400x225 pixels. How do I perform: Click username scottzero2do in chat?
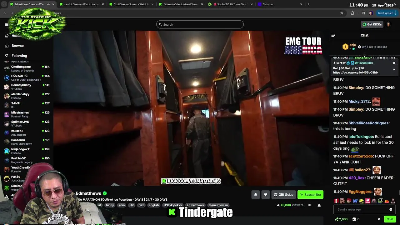pyautogui.click(x=361, y=156)
